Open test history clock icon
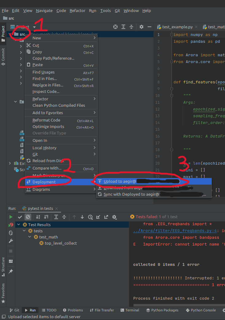Image resolution: width=225 pixels, height=320 pixels. pyautogui.click(x=90, y=217)
